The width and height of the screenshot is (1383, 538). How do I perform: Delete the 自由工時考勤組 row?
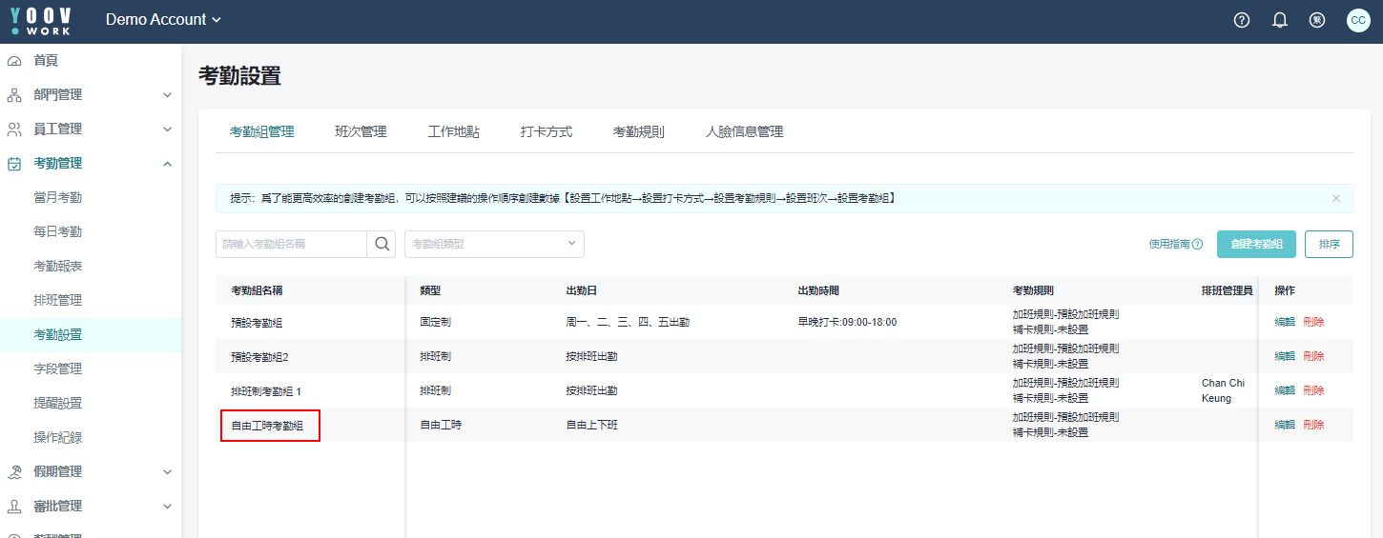[x=1313, y=425]
